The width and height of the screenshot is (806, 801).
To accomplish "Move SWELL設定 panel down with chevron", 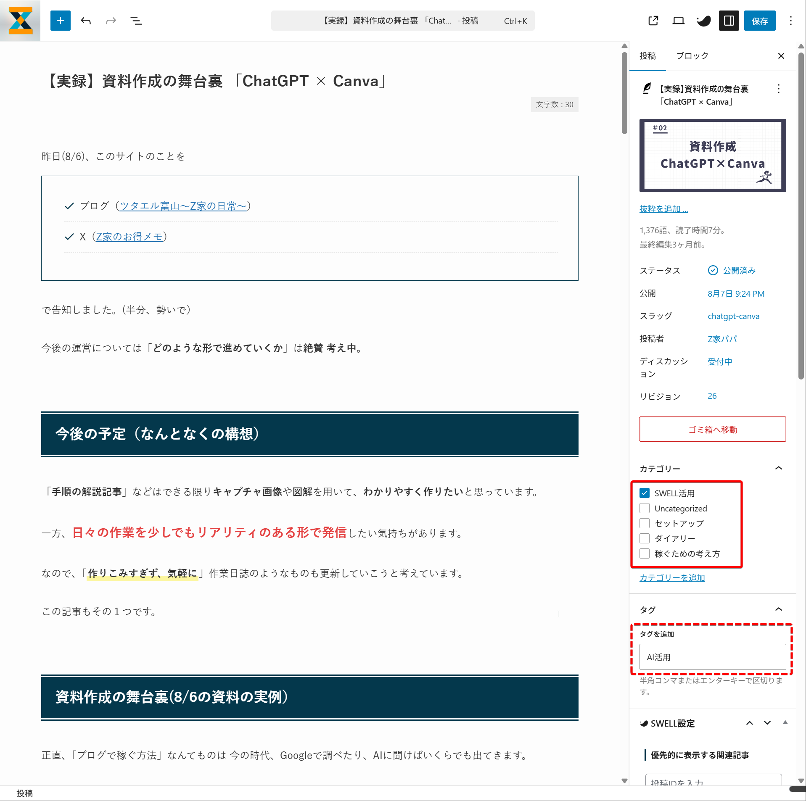I will [767, 723].
